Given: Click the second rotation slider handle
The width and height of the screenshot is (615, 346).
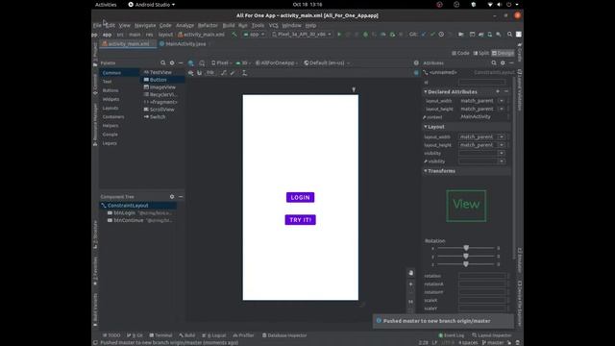Looking at the screenshot, I should [466, 257].
